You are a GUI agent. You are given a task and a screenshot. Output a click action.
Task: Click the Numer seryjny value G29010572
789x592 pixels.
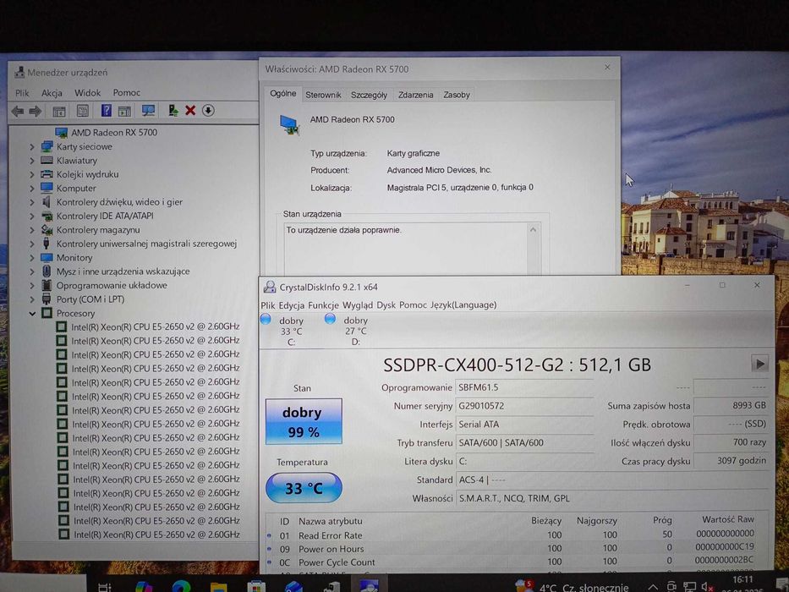[481, 406]
